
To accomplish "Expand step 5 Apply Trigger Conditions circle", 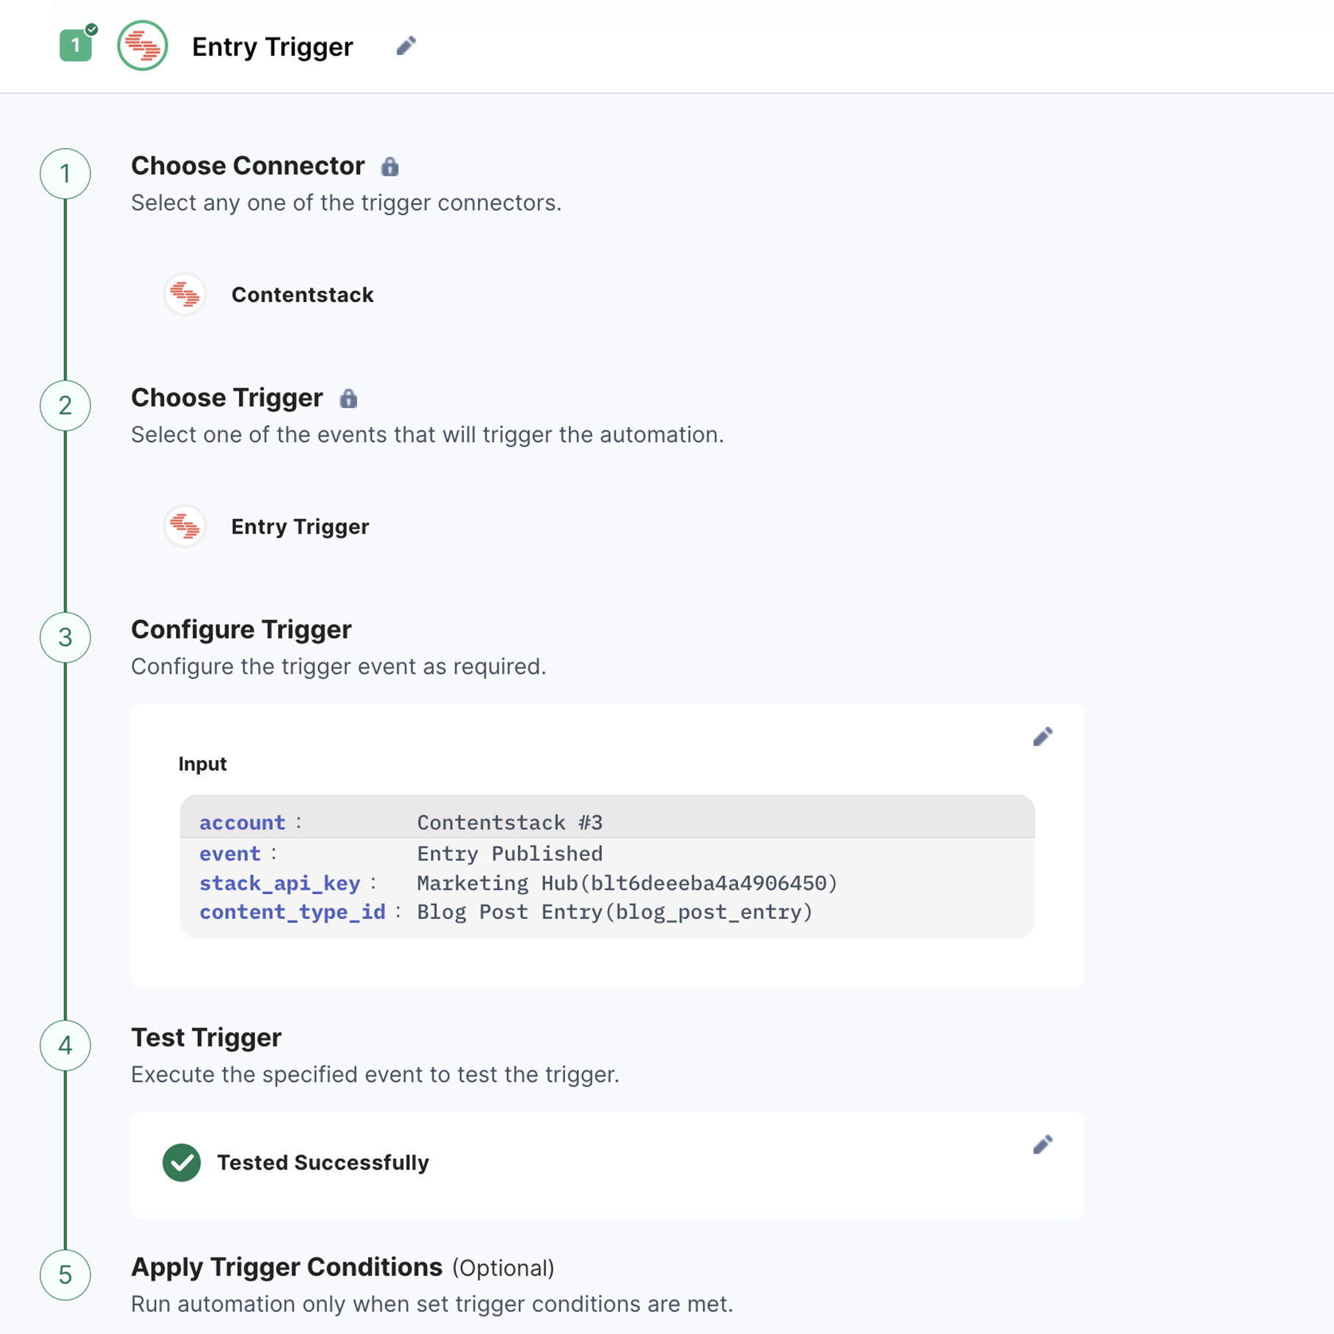I will [65, 1275].
